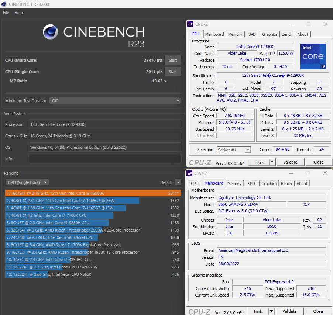This screenshot has width=333, height=315.
Task: Select ranking entry Intel Core i9-9880H
Action: 93,223
